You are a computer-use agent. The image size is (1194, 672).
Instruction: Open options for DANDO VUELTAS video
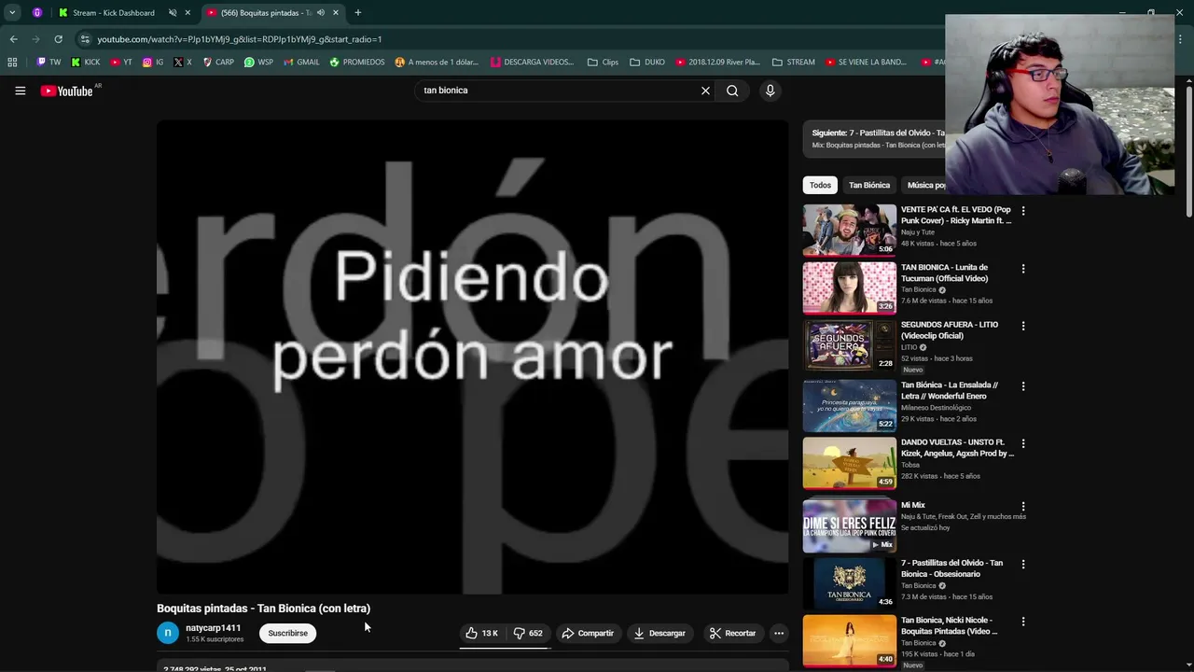pyautogui.click(x=1023, y=443)
